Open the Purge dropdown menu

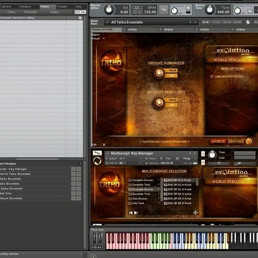click(190, 158)
